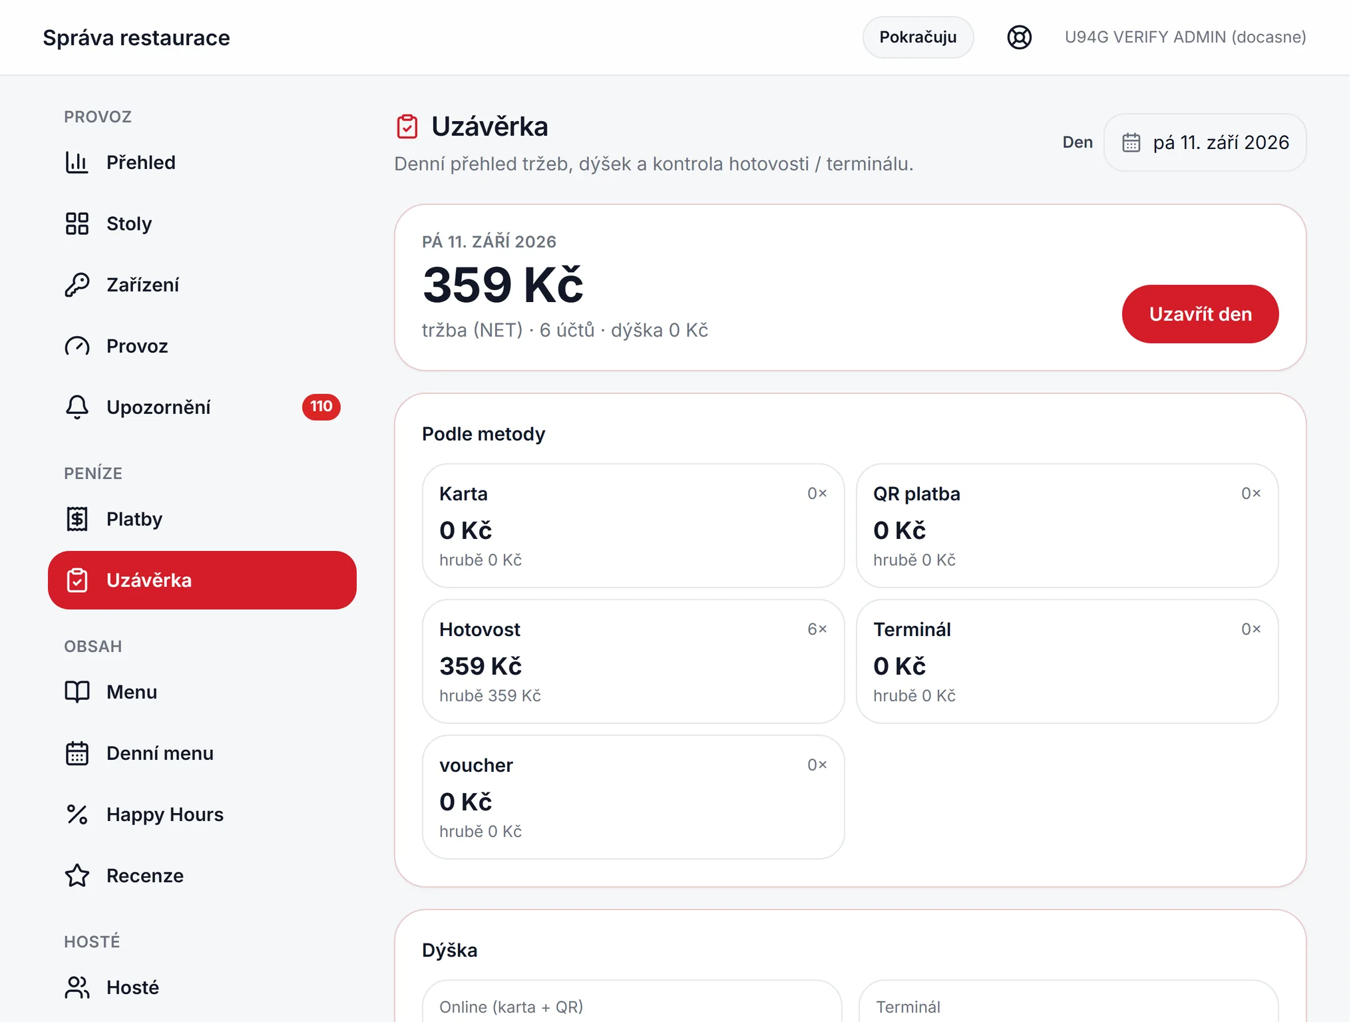
Task: Click the help lifebuoy icon in header
Action: click(x=1020, y=37)
